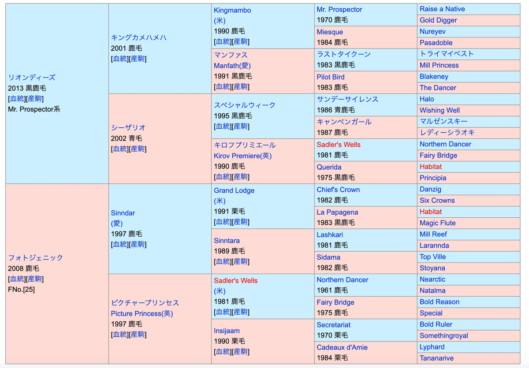Open 血統 link under フォトジェニック
The height and width of the screenshot is (368, 529).
(17, 279)
